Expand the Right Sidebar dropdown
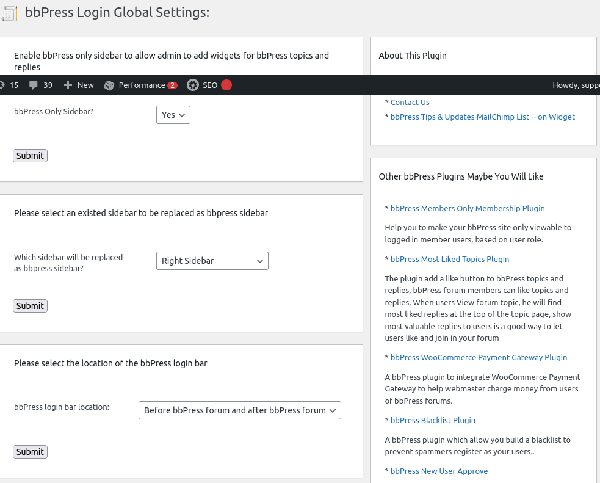This screenshot has width=600, height=483. click(212, 261)
